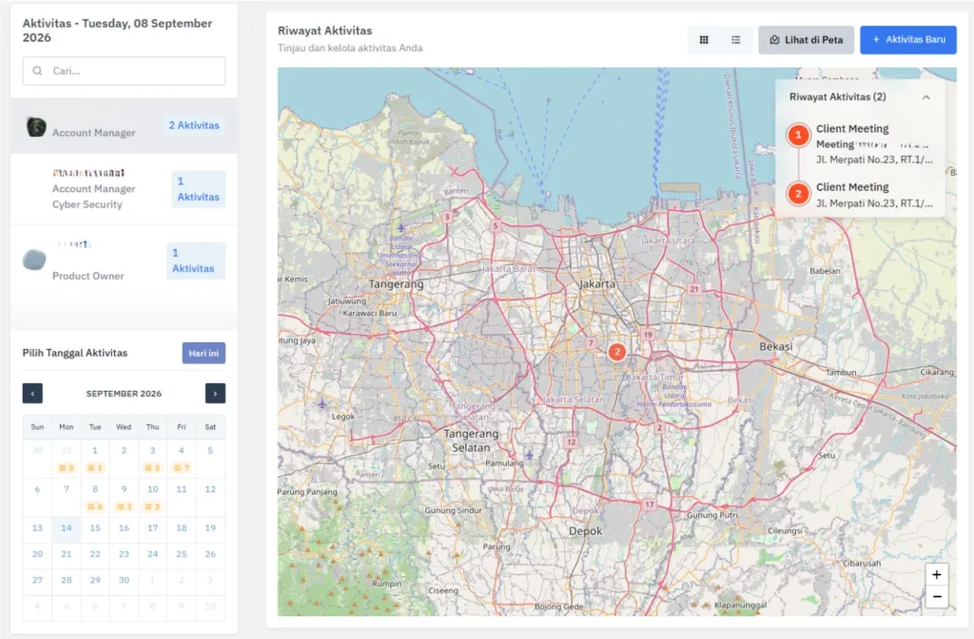Viewport: 974px width, 639px height.
Task: Switch to grid view icon
Action: coord(704,40)
